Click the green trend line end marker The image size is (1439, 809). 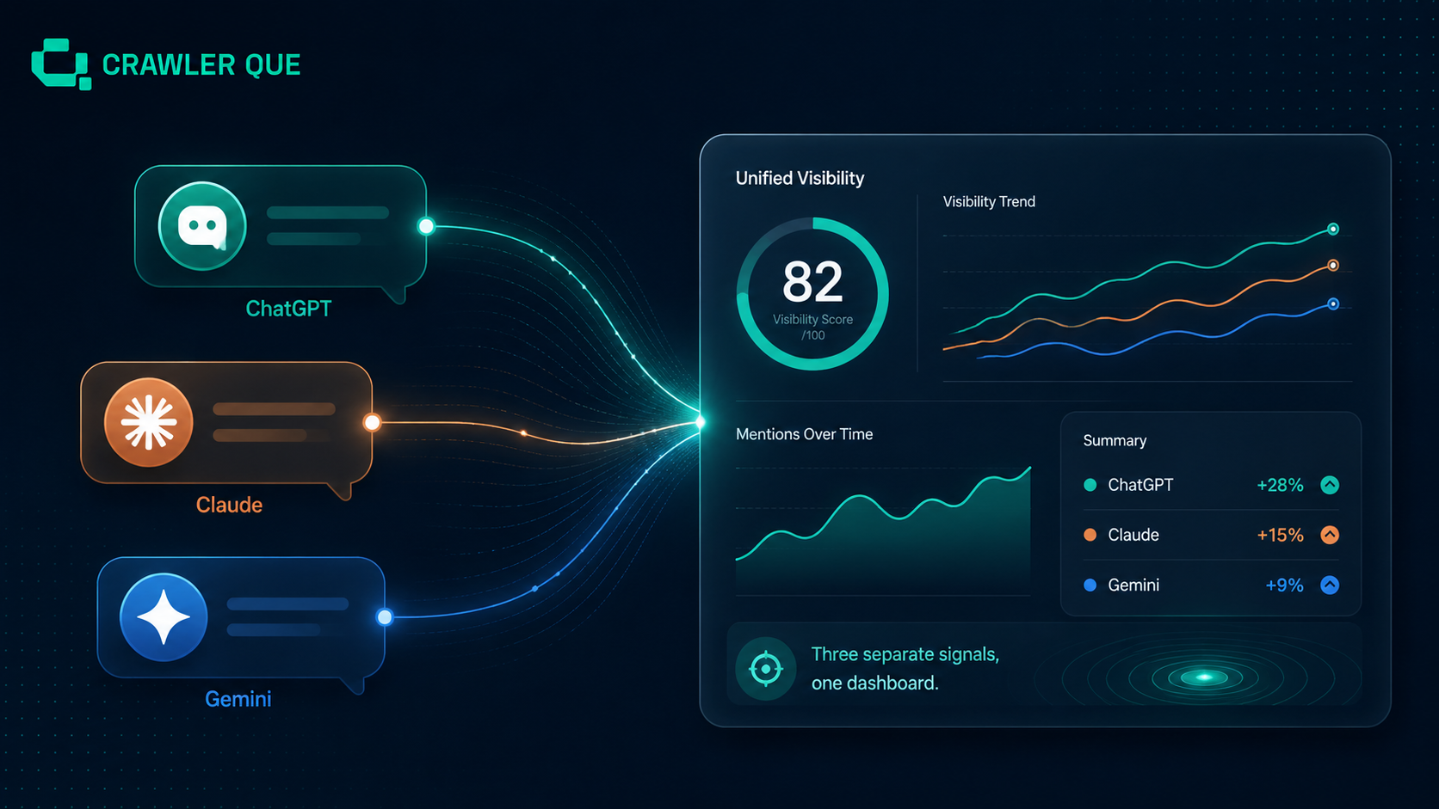click(1333, 229)
